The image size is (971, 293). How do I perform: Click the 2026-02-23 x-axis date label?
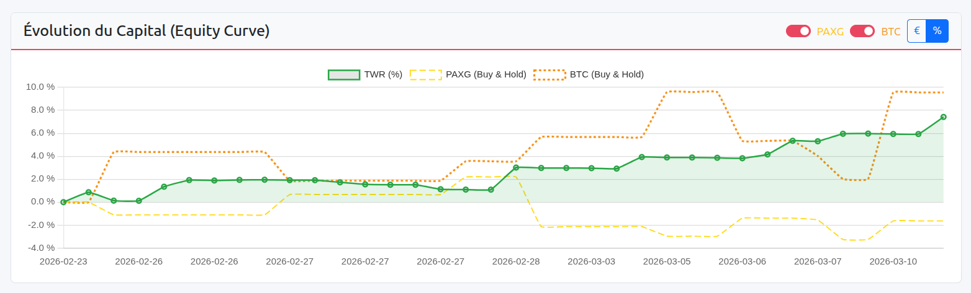tap(63, 261)
